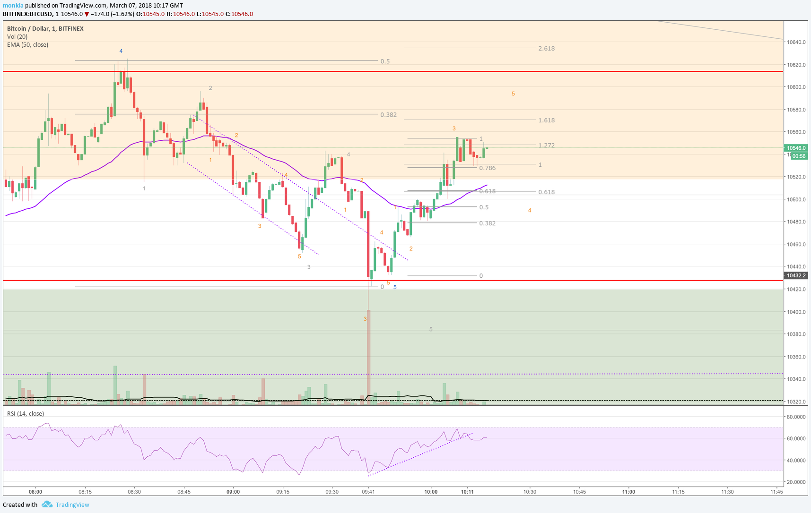Click the 10:11 time axis label

pyautogui.click(x=467, y=492)
